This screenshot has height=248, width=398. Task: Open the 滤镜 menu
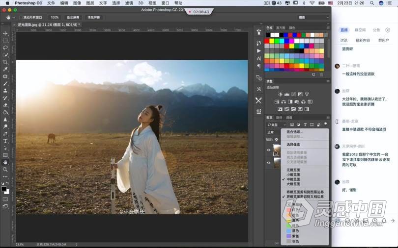coord(129,3)
